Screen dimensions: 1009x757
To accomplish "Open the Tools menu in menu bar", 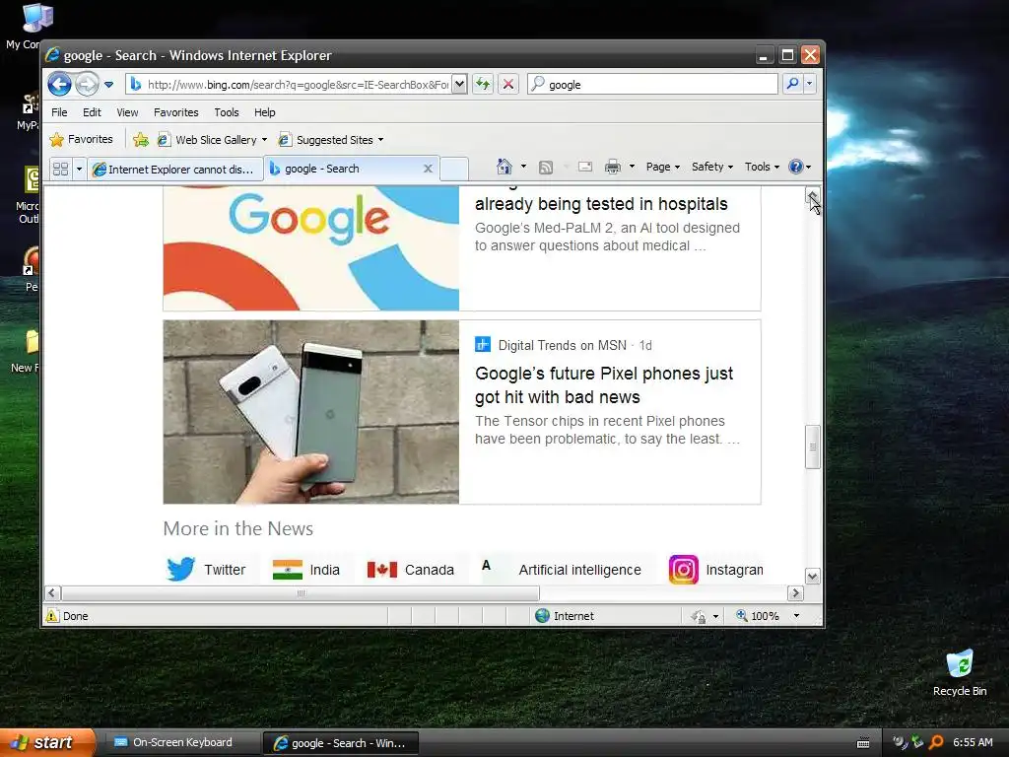I will pyautogui.click(x=227, y=112).
